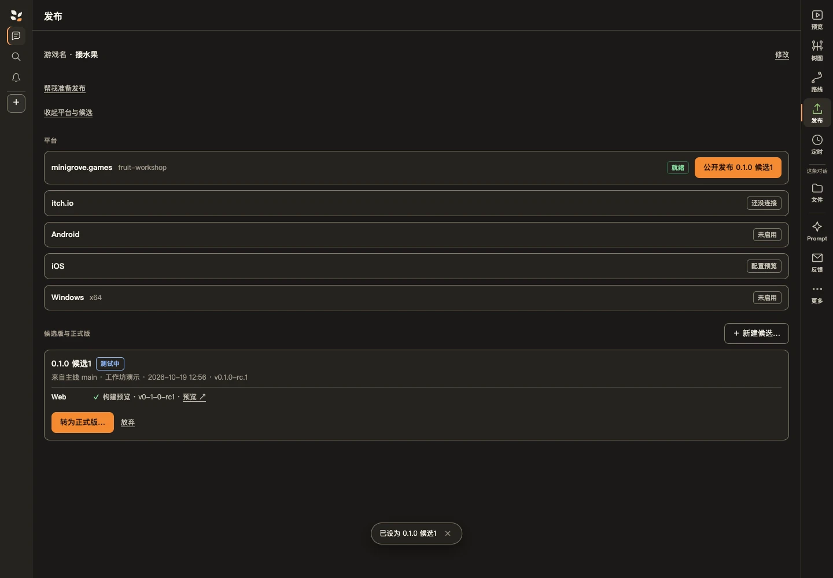Open the 树图 tree view icon

tap(817, 51)
